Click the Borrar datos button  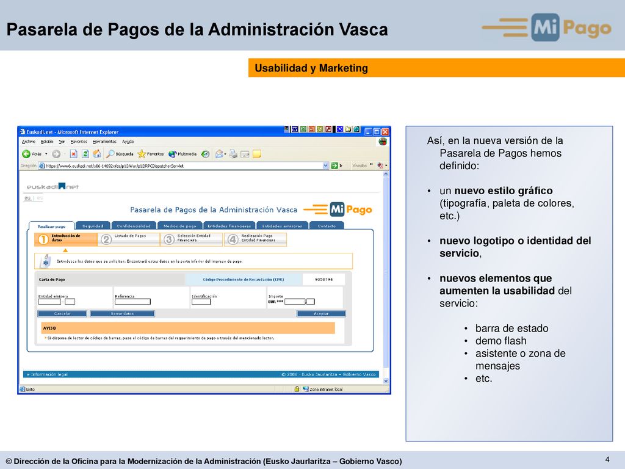click(x=122, y=313)
